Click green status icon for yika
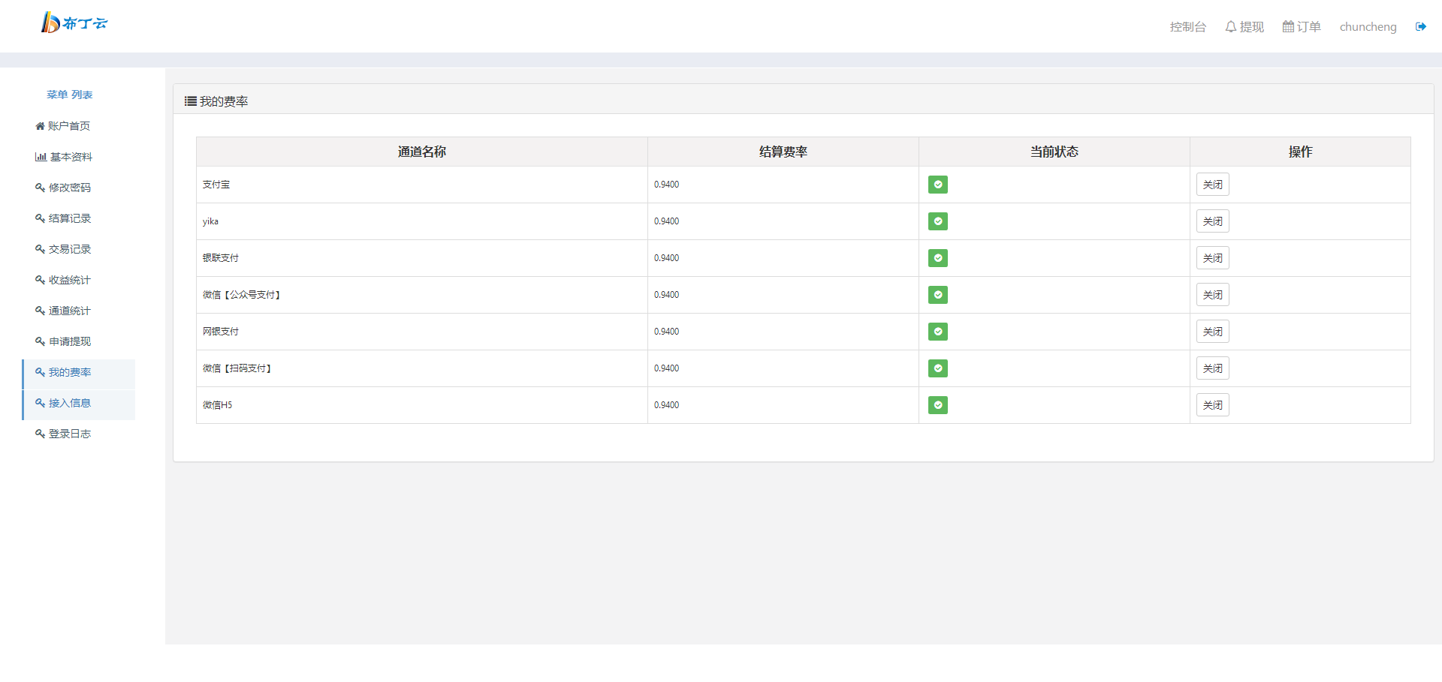The width and height of the screenshot is (1442, 682). [x=937, y=221]
